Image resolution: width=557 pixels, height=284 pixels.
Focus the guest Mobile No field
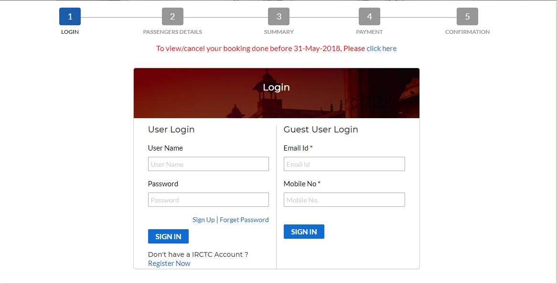pos(344,200)
